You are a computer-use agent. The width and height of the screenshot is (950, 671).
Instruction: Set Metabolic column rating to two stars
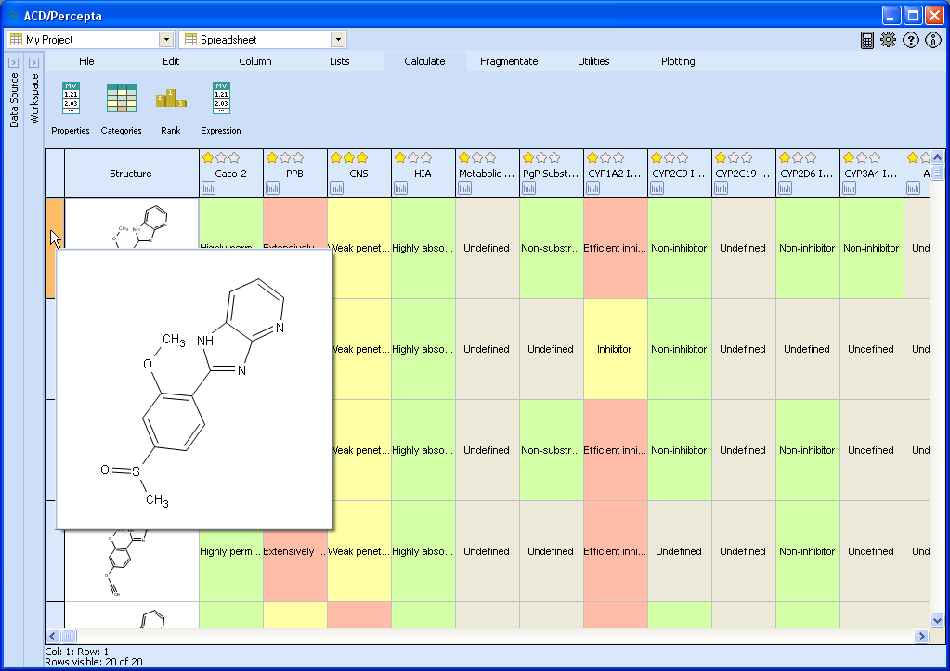[x=477, y=158]
